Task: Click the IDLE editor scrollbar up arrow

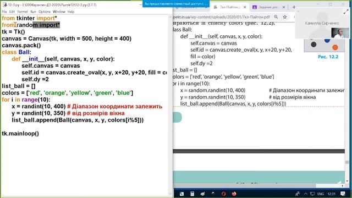Action: pyautogui.click(x=170, y=17)
